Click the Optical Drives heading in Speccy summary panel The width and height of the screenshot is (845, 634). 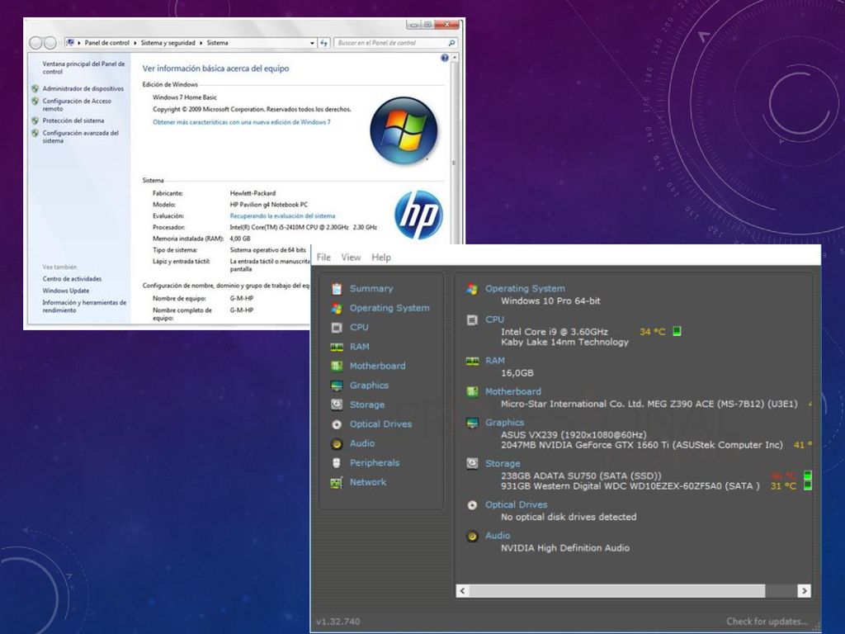pyautogui.click(x=517, y=505)
